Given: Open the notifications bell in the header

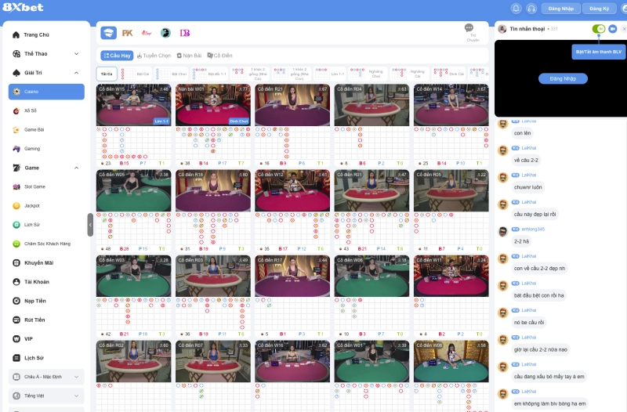Looking at the screenshot, I should point(516,9).
